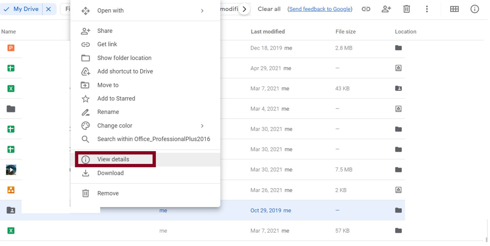Toggle the My Drive filter chip
The image size is (490, 246).
(x=21, y=9)
